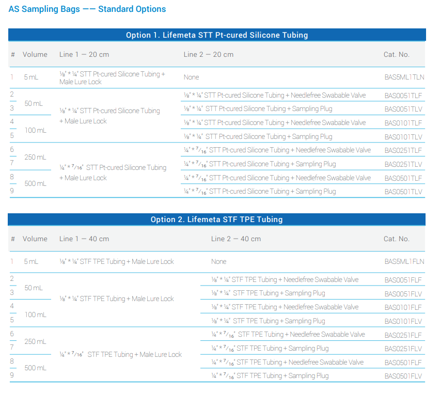Click 'Line 1 — 20 cm' column header

(84, 55)
